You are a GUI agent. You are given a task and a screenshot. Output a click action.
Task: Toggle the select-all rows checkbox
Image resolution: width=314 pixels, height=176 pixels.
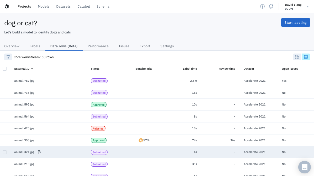coord(5,69)
